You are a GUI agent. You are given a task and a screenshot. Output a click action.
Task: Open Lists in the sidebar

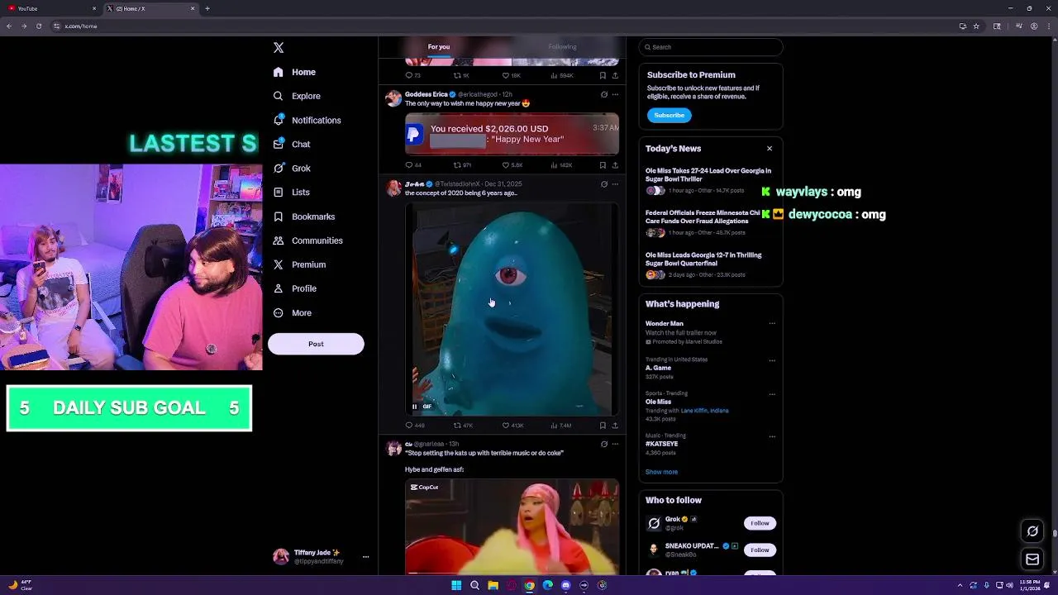pos(292,192)
